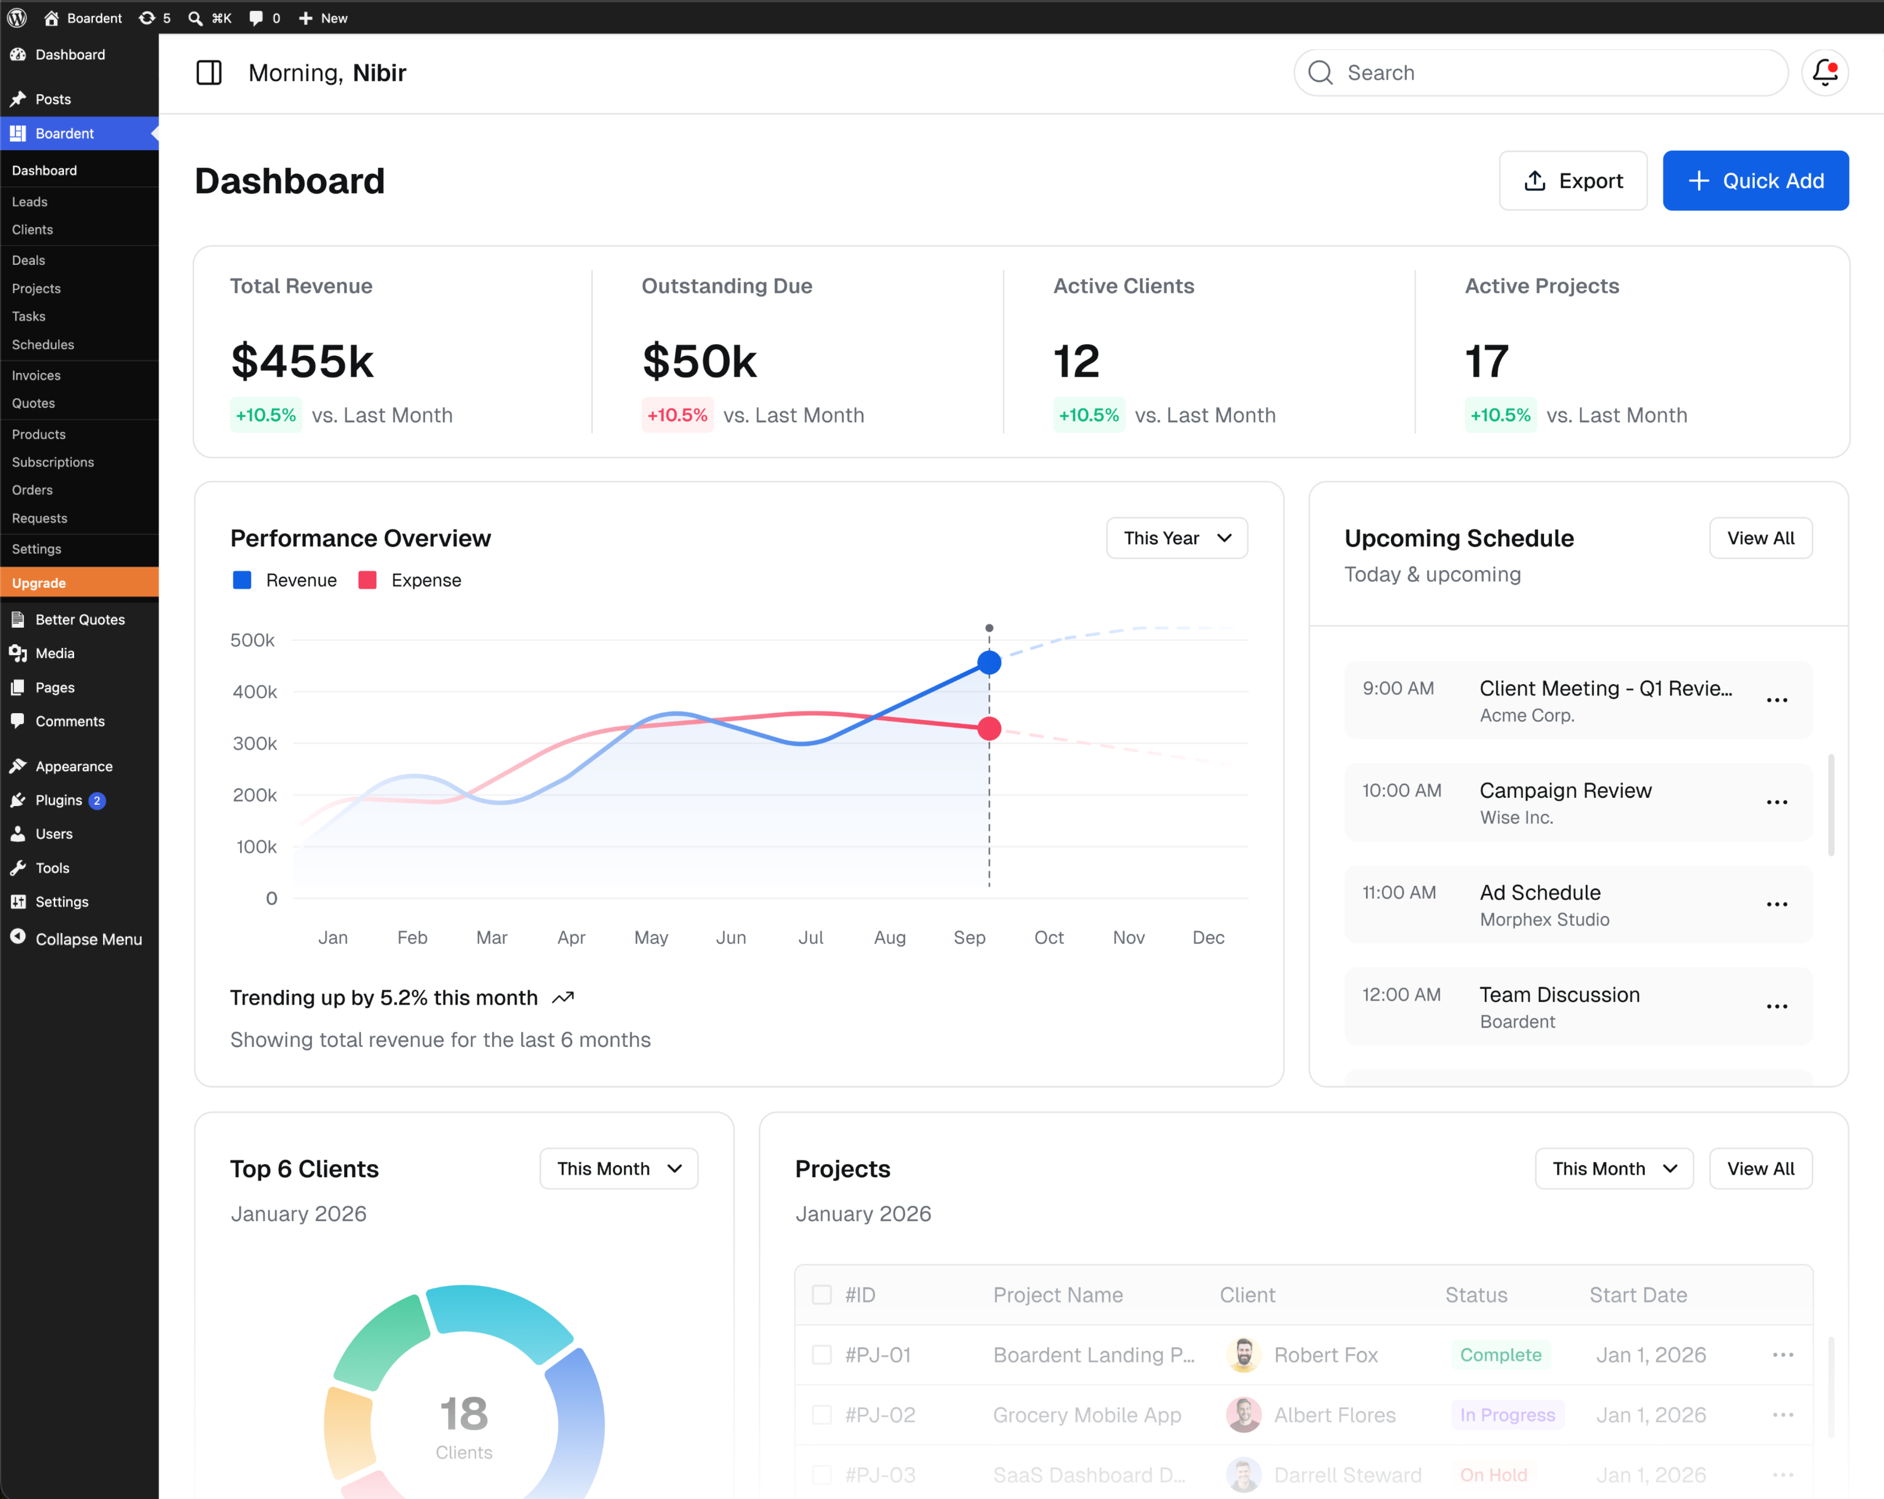Click the red expense data point
This screenshot has width=1884, height=1499.
[989, 728]
